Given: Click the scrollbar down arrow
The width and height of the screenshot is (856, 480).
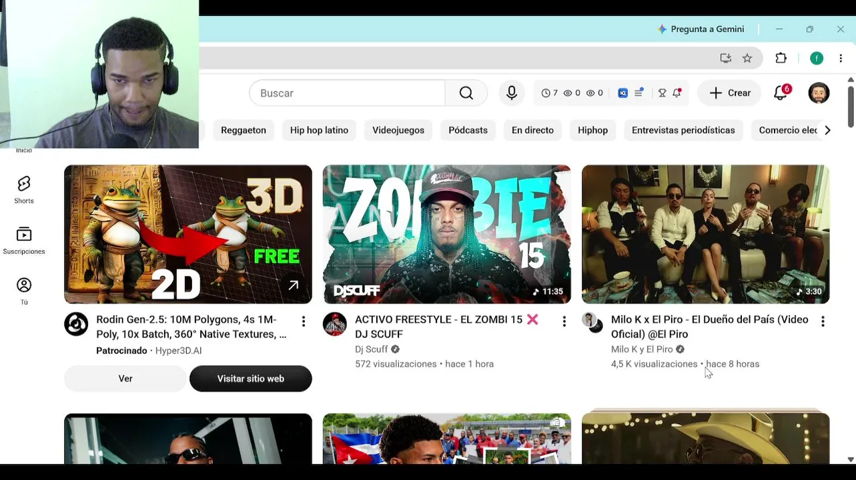Looking at the screenshot, I should coord(851,459).
